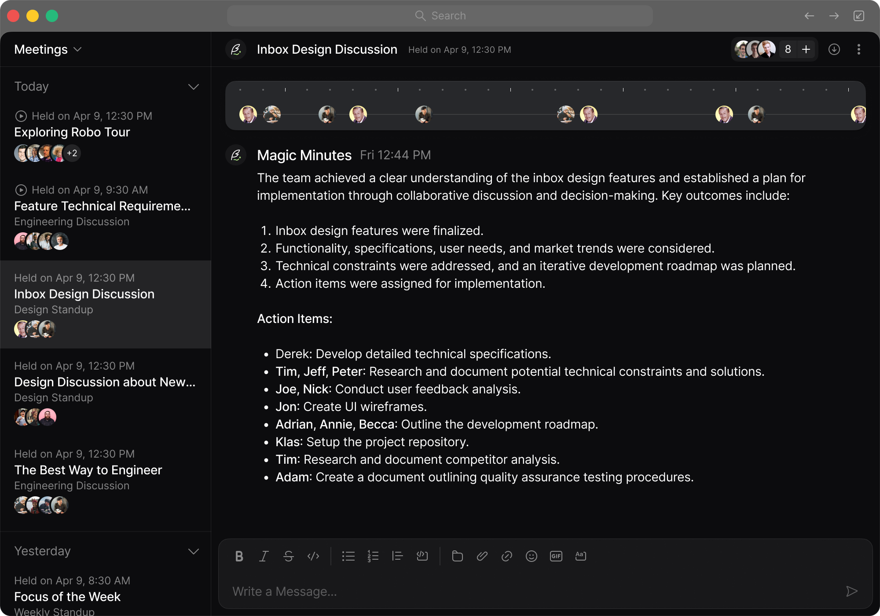This screenshot has width=880, height=616.
Task: Click the send message arrow button
Action: point(851,591)
